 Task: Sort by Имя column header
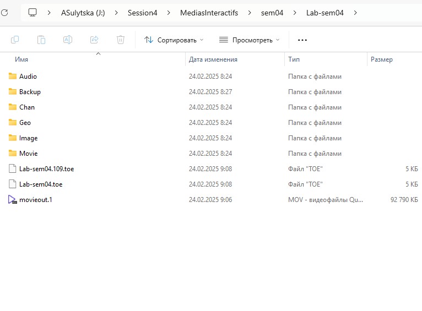click(22, 59)
